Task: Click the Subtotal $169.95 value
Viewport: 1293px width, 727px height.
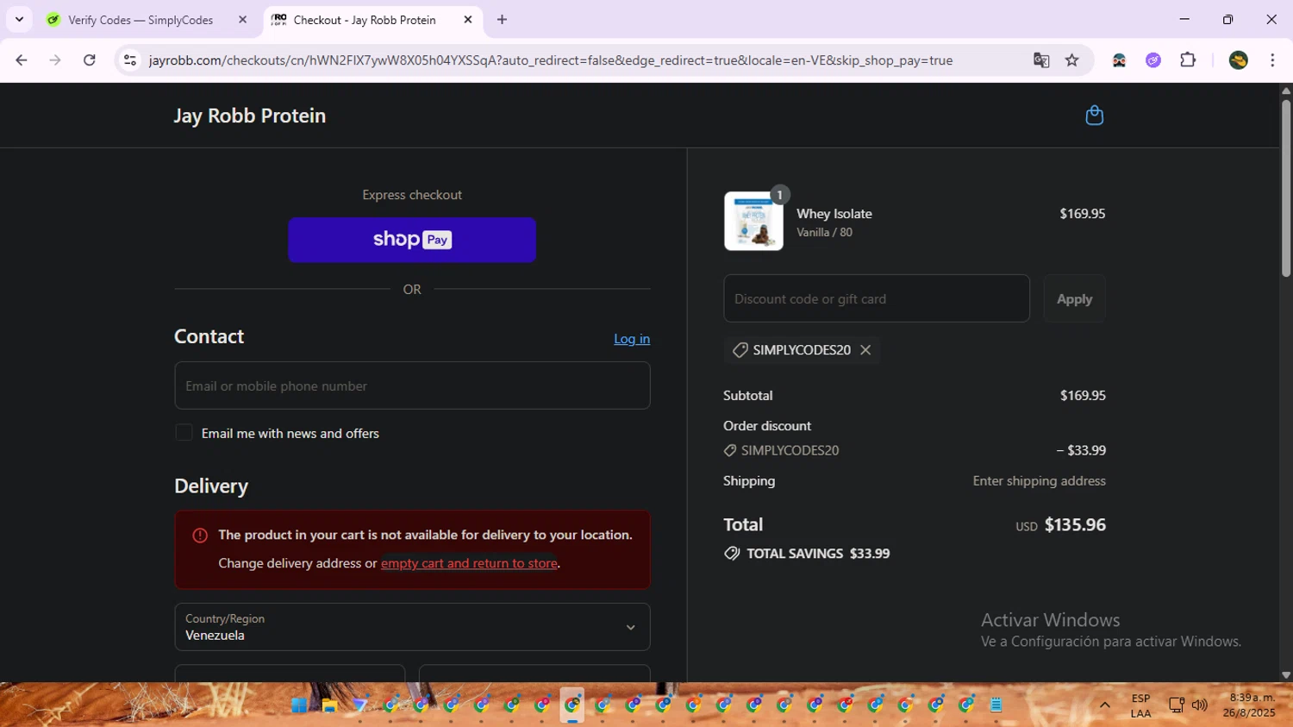Action: pyautogui.click(x=1083, y=396)
